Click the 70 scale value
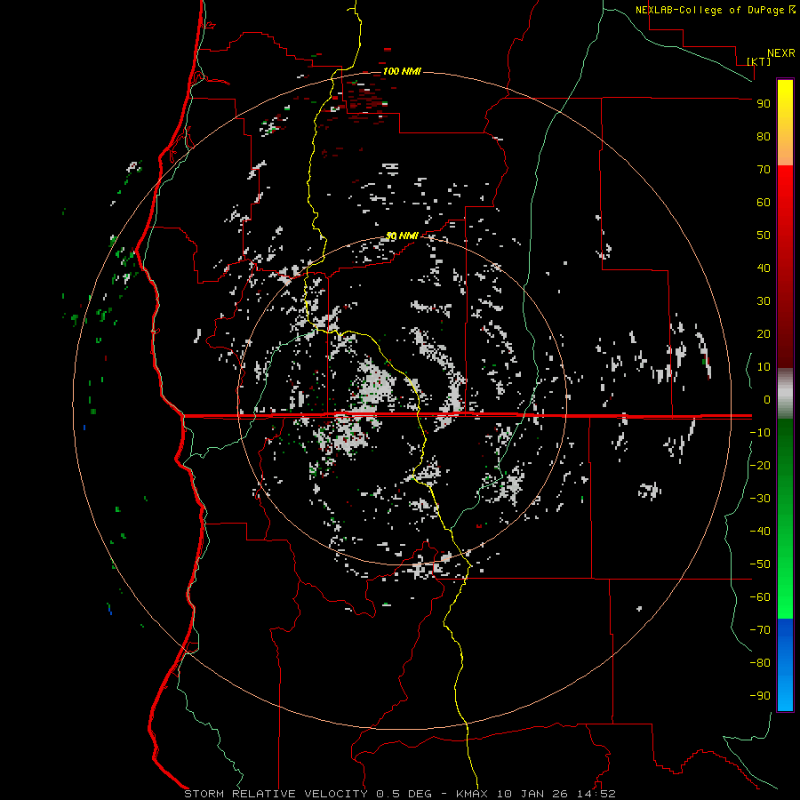Image resolution: width=800 pixels, height=800 pixels. pos(764,170)
